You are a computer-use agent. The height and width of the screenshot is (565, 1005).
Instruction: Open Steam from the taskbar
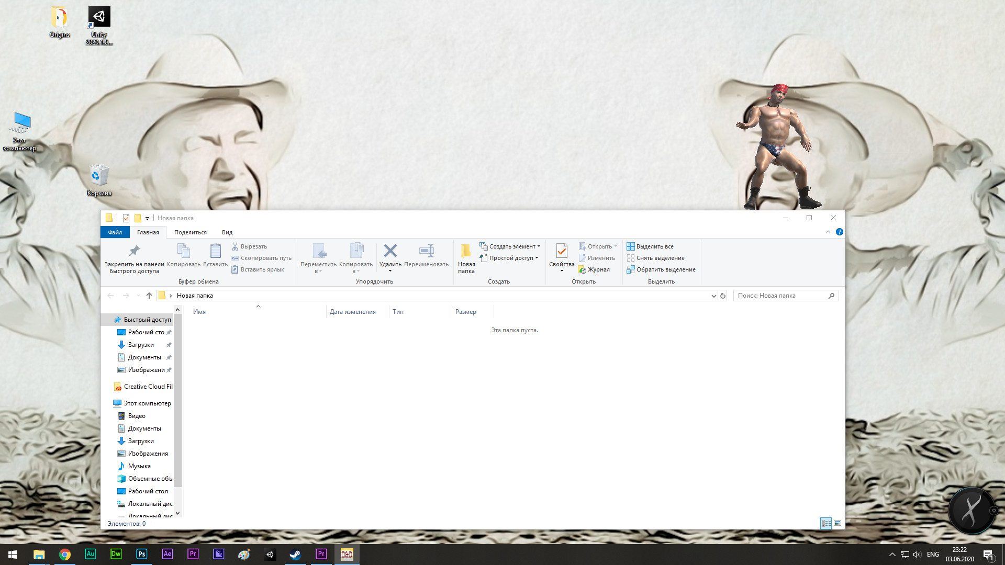(295, 554)
